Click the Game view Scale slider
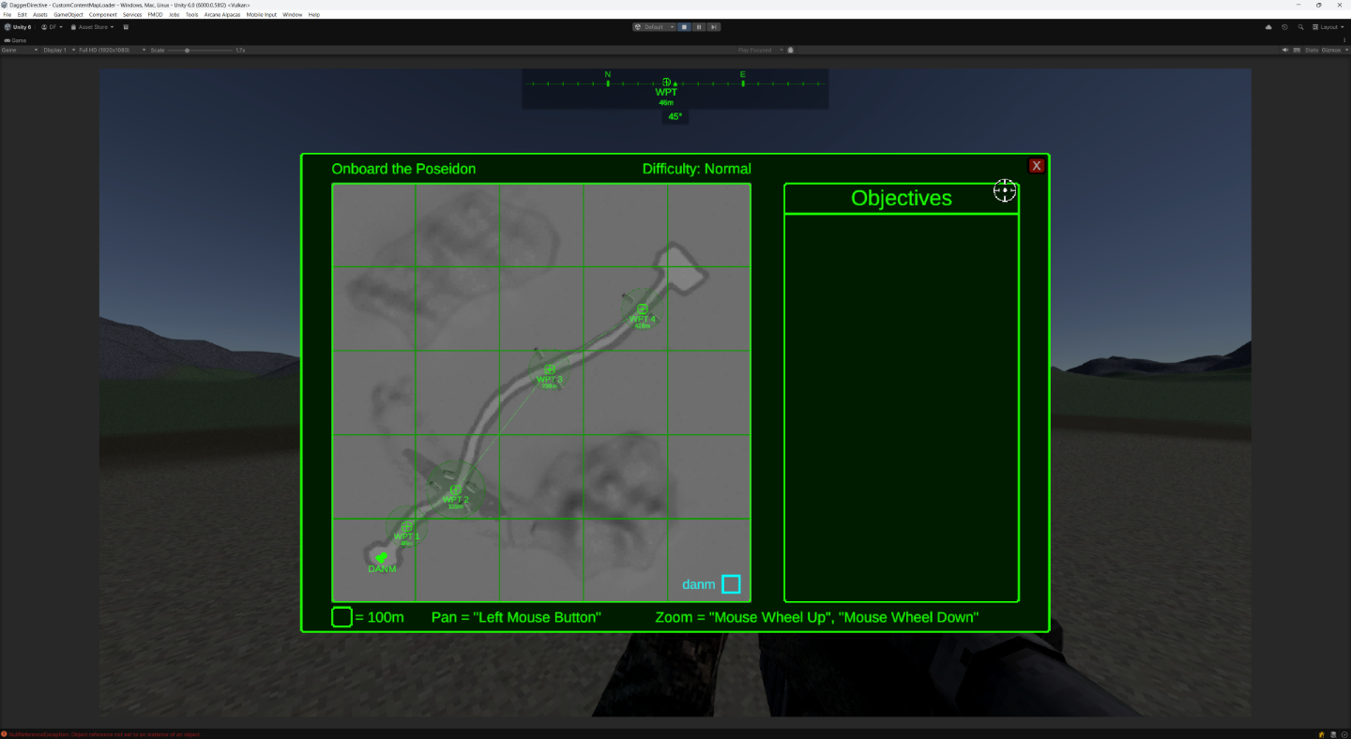1351x739 pixels. click(x=187, y=50)
